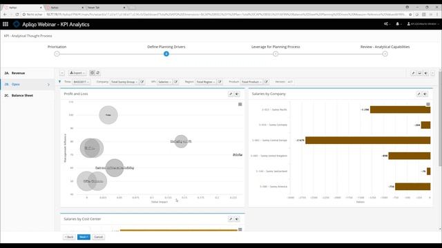Viewport: 442px width, 248px height.
Task: Click the chevron beside Opex
Action: [48, 85]
